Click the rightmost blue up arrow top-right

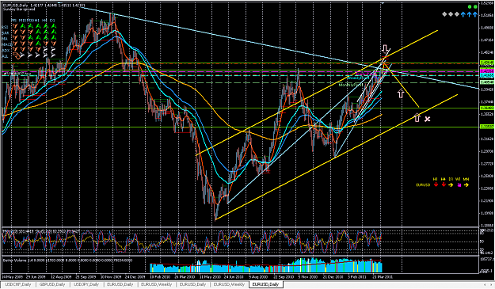(474, 14)
